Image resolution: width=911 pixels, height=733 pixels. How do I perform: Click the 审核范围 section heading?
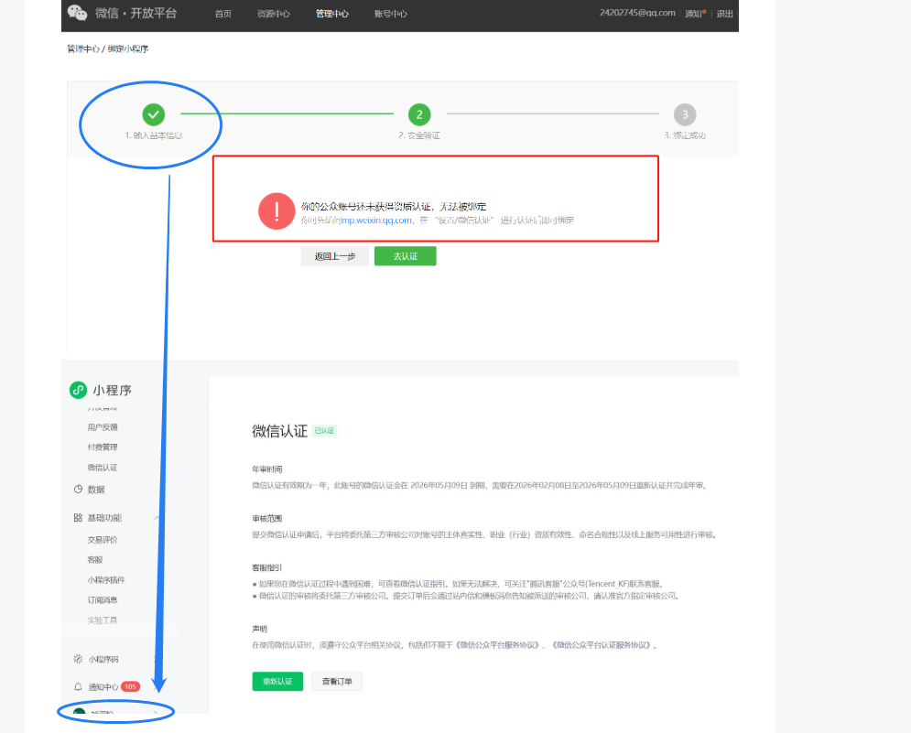267,519
